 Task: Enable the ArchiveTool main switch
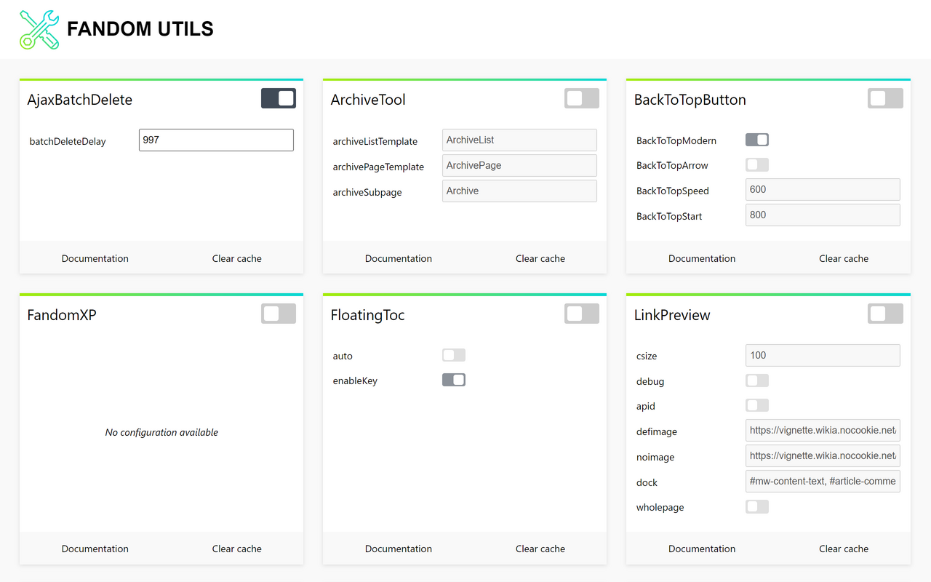[x=582, y=98]
